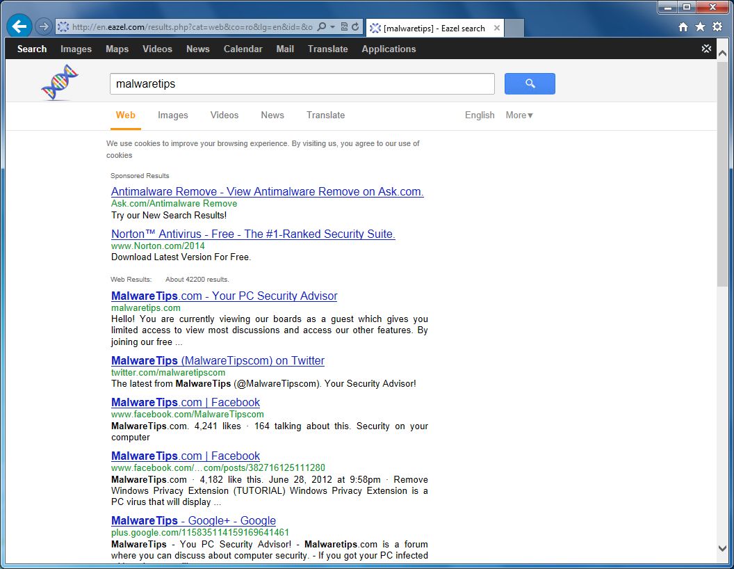
Task: Click the www.Norton.com/2014 green URL
Action: (x=158, y=246)
